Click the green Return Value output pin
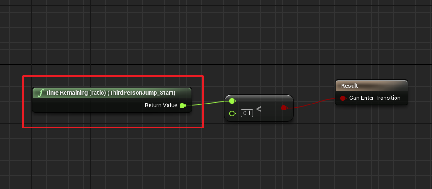The height and width of the screenshot is (189, 432). pyautogui.click(x=182, y=105)
